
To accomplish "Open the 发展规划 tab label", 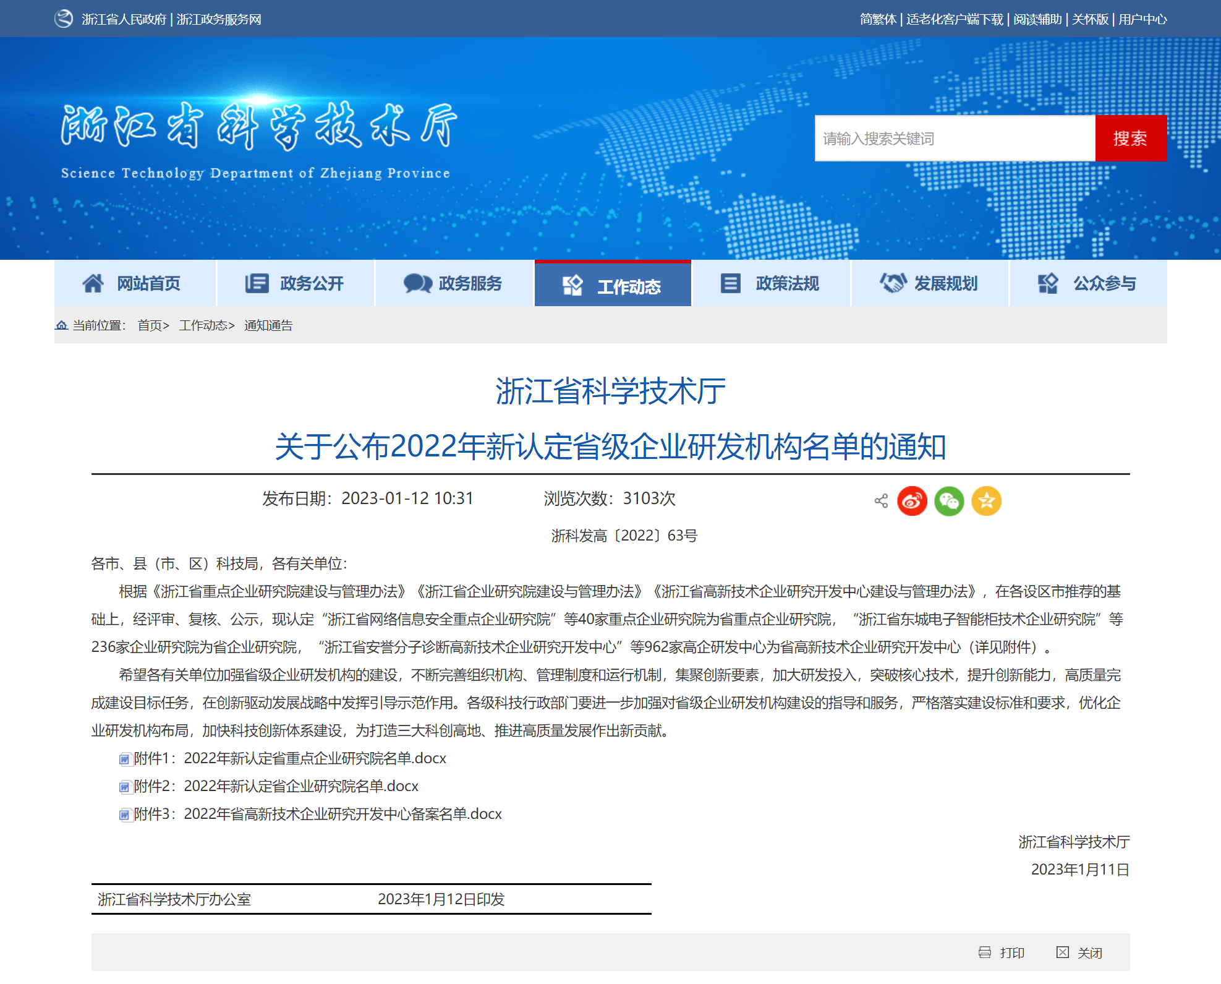I will tap(946, 283).
